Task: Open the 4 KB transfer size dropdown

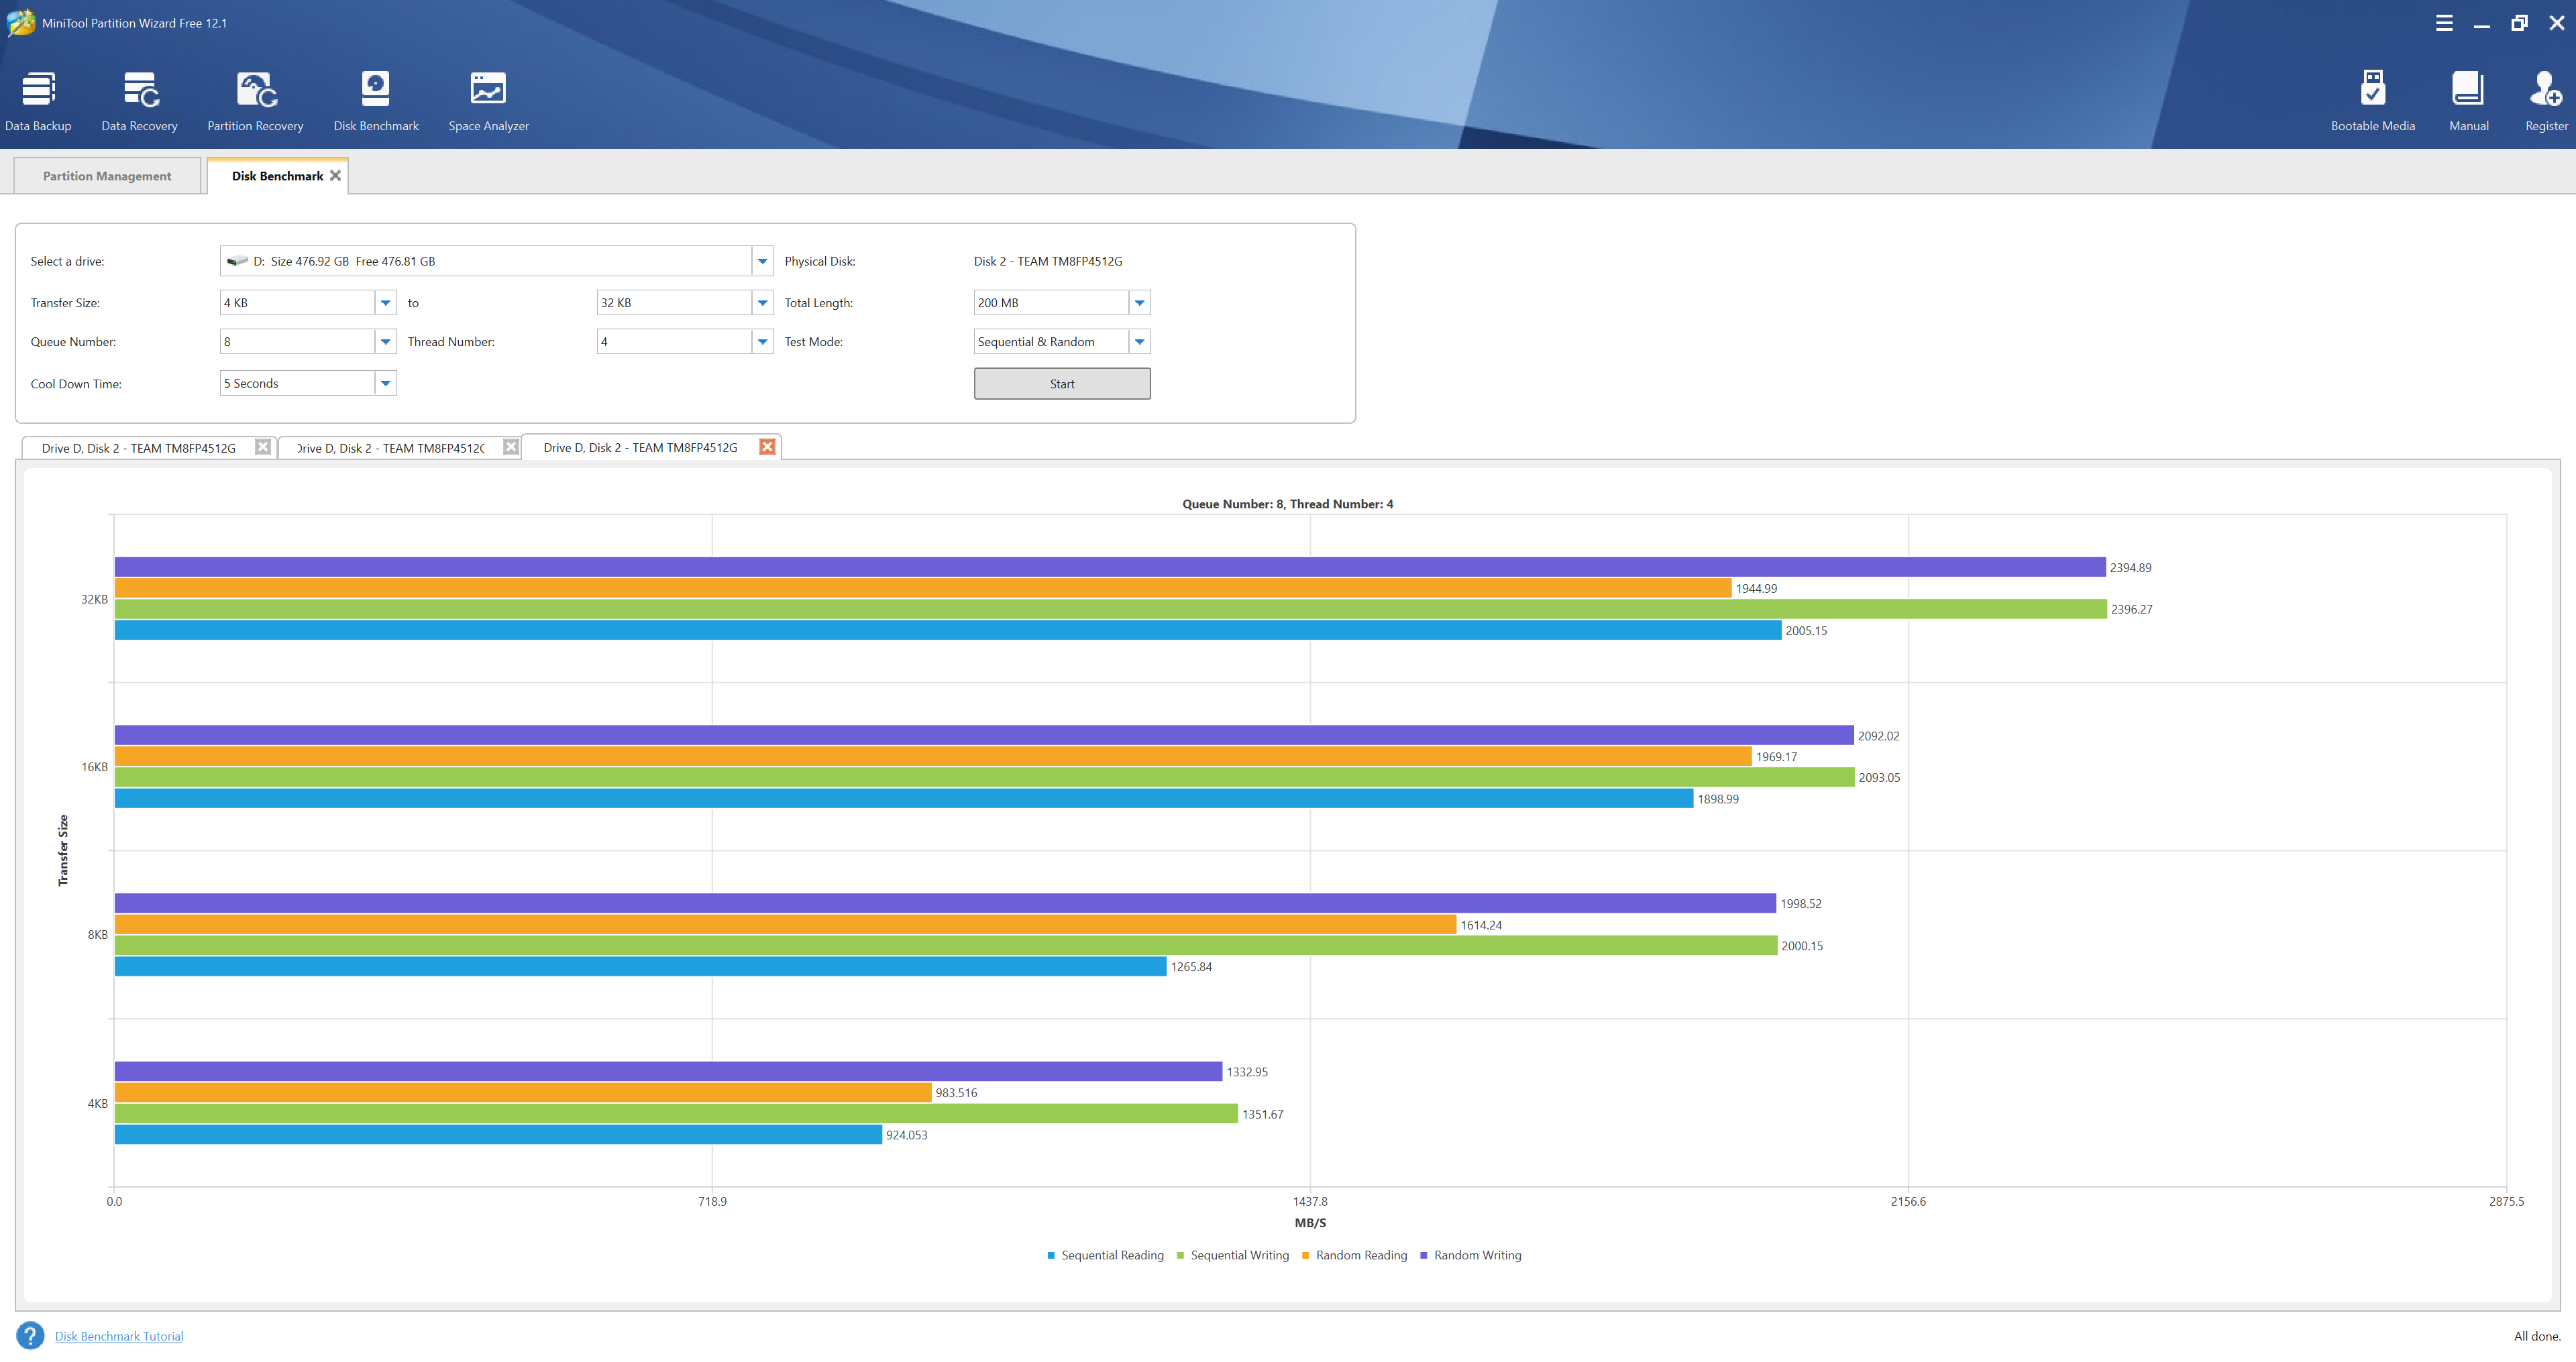Action: 385,302
